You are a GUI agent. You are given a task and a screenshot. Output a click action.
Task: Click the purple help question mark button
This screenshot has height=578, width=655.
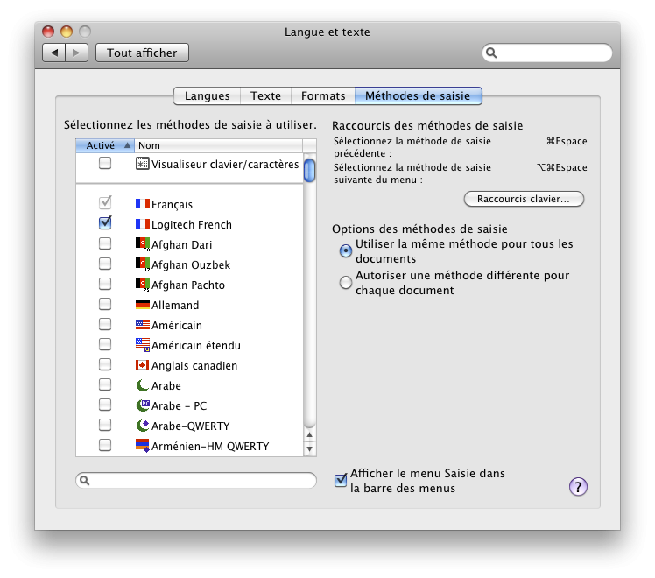pyautogui.click(x=578, y=487)
